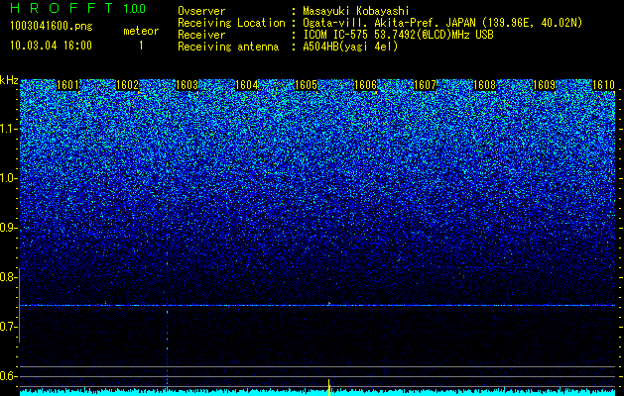
Task: Click the 0.6 frequency axis label
Action: (8, 376)
